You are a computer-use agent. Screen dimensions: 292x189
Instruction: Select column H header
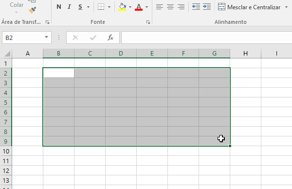pos(245,54)
